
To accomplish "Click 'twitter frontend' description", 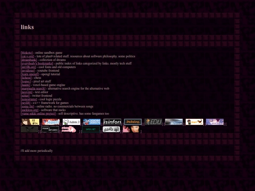I will point(42,95).
